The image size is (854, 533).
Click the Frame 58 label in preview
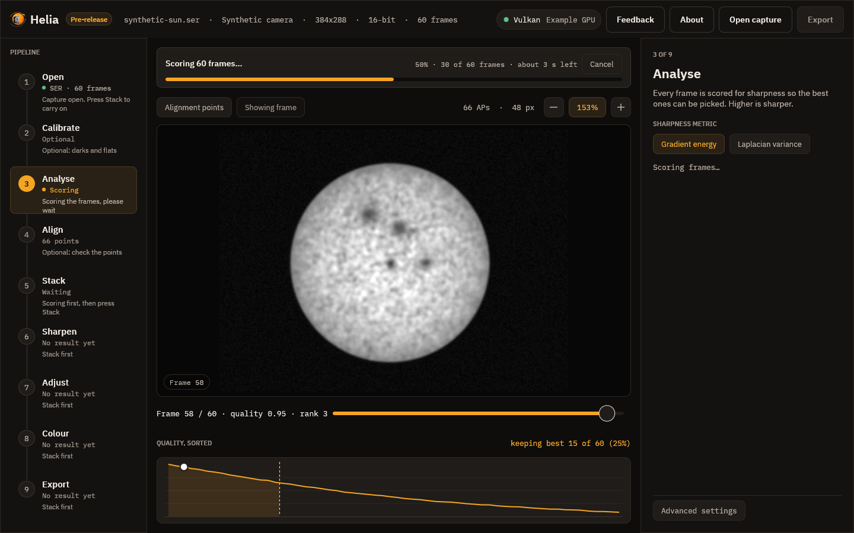point(186,383)
